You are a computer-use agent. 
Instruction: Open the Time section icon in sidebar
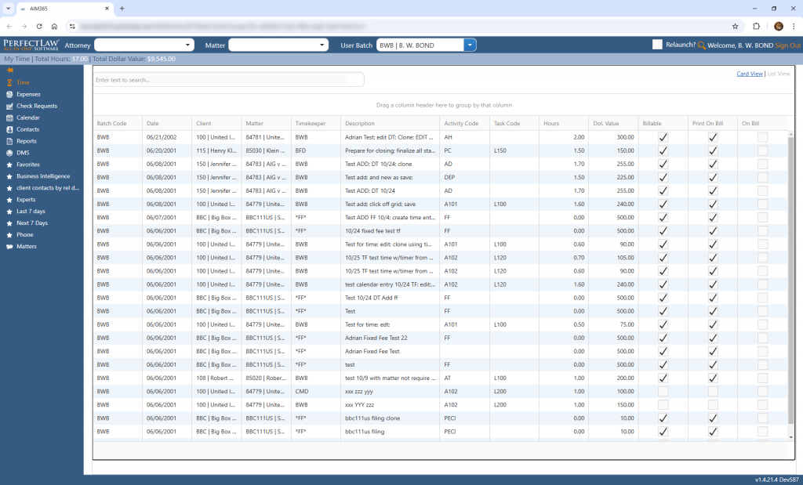point(9,82)
